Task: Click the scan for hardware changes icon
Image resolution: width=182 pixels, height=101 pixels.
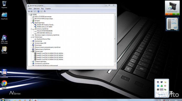Action: coord(45,11)
